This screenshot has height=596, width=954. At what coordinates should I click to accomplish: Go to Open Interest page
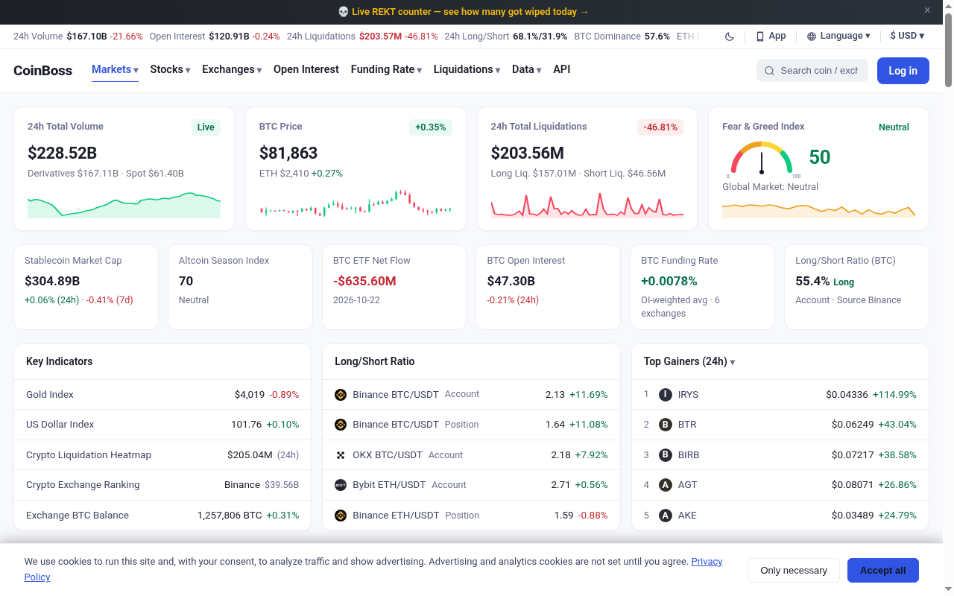click(306, 69)
